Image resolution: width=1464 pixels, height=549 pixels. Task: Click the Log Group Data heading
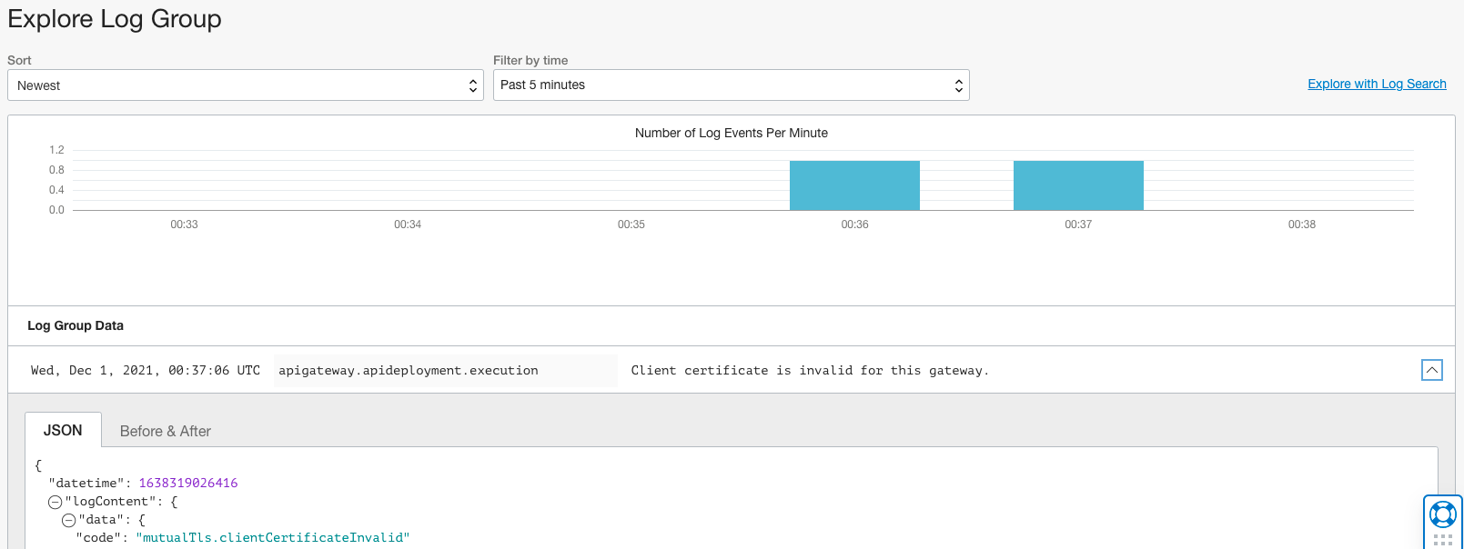[76, 325]
